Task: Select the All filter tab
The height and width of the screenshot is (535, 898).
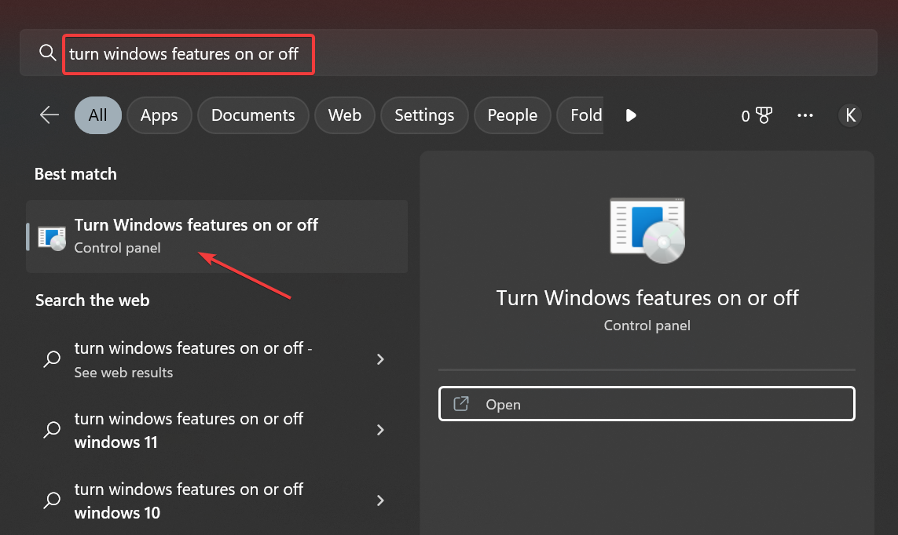Action: [x=98, y=115]
